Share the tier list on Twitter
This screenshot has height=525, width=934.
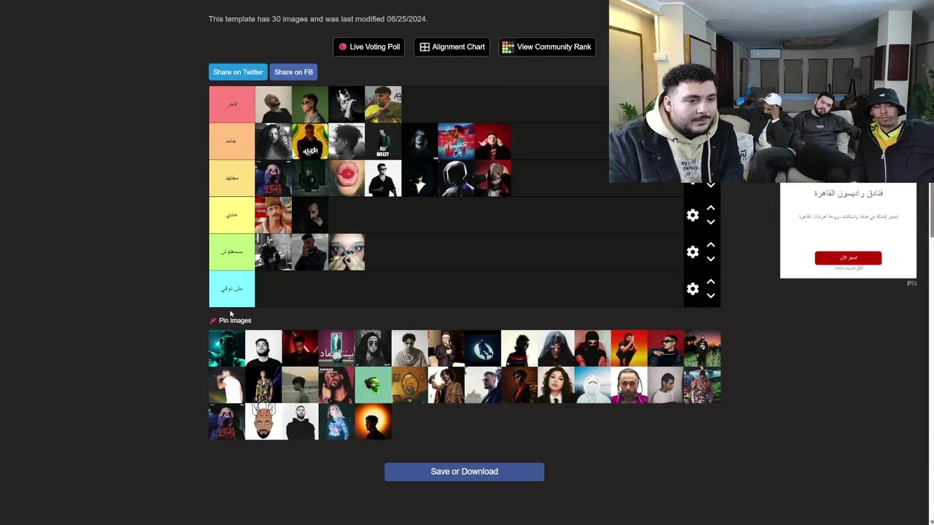(238, 72)
